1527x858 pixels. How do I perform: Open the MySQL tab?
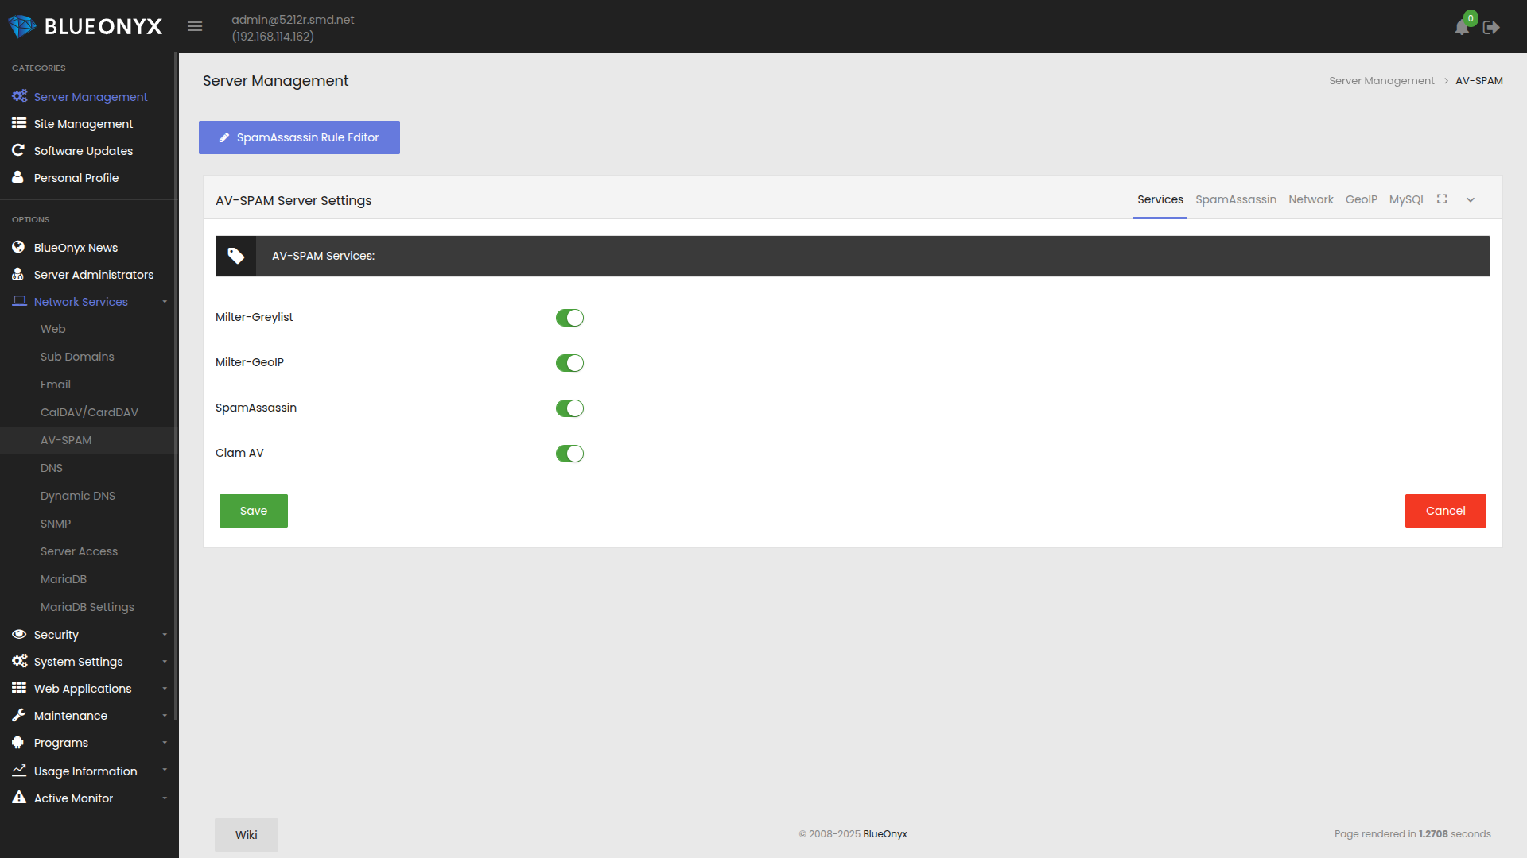click(x=1407, y=199)
